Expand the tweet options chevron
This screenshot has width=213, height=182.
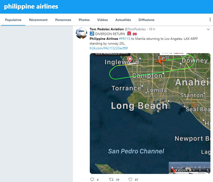click(x=208, y=30)
